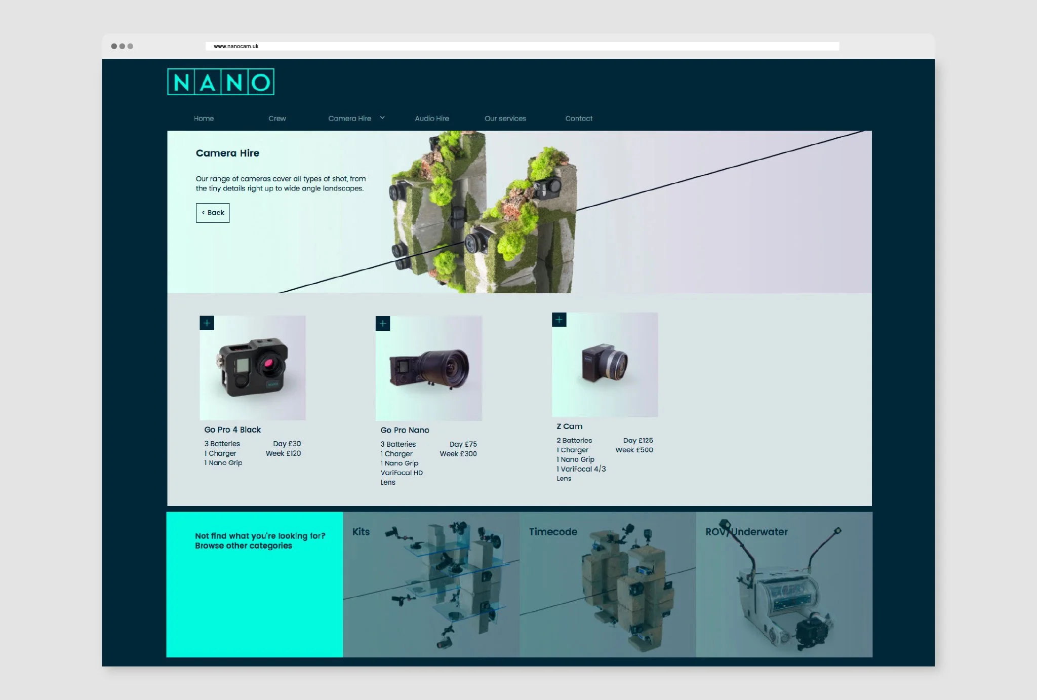
Task: Click 'Day £75' price text
Action: coord(463,444)
